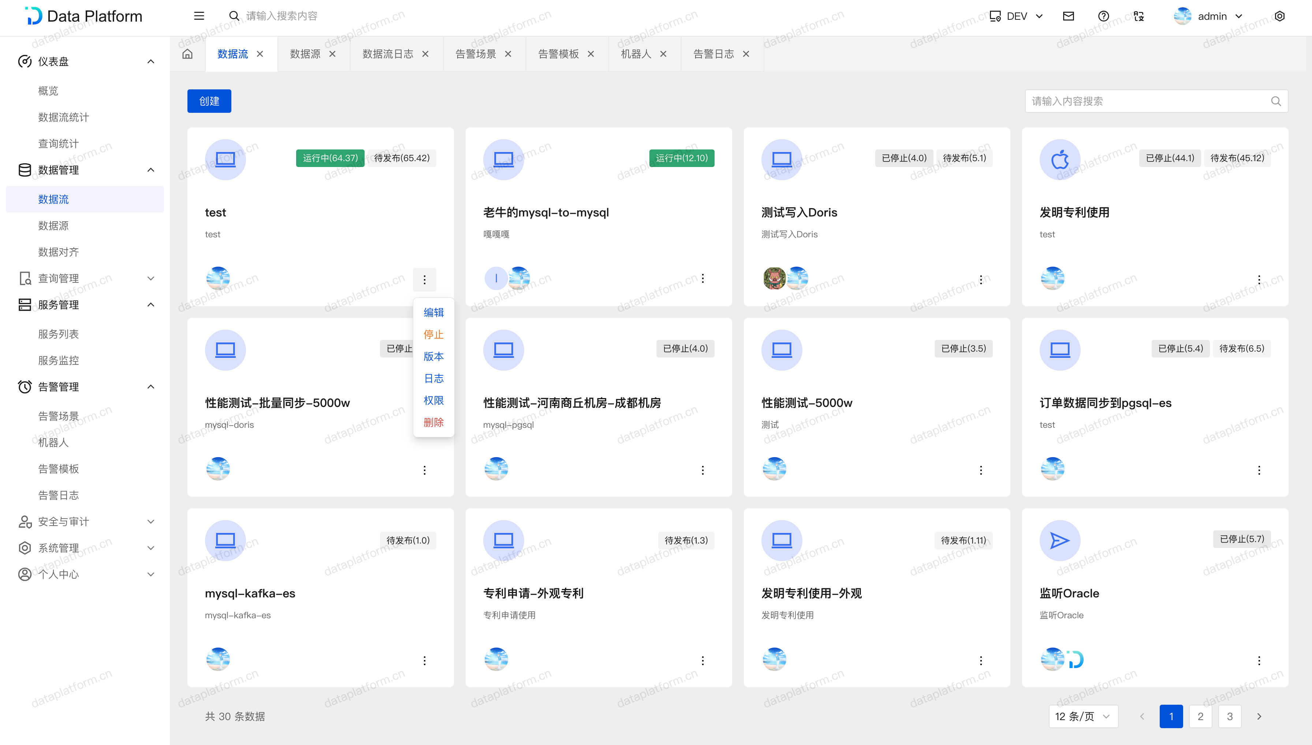
Task: Close the 数据流日志 tab
Action: [425, 54]
